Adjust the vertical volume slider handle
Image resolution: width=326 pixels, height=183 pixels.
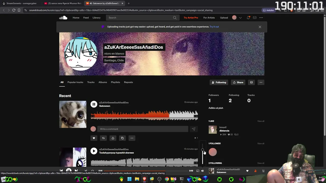pyautogui.click(x=202, y=150)
